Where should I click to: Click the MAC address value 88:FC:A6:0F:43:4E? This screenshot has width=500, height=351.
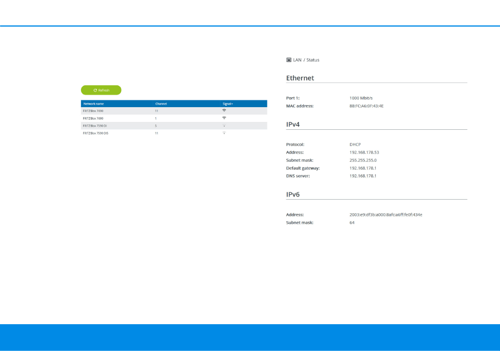[366, 106]
